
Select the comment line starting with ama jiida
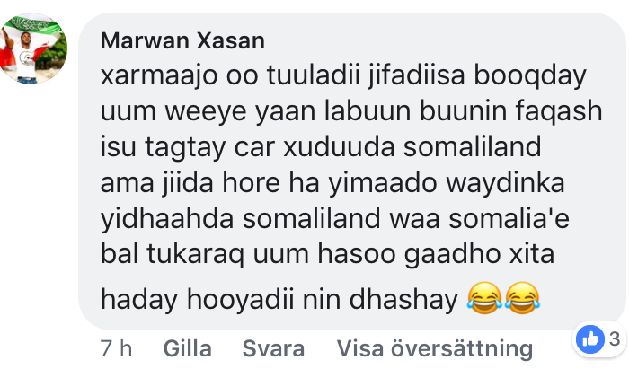point(332,183)
